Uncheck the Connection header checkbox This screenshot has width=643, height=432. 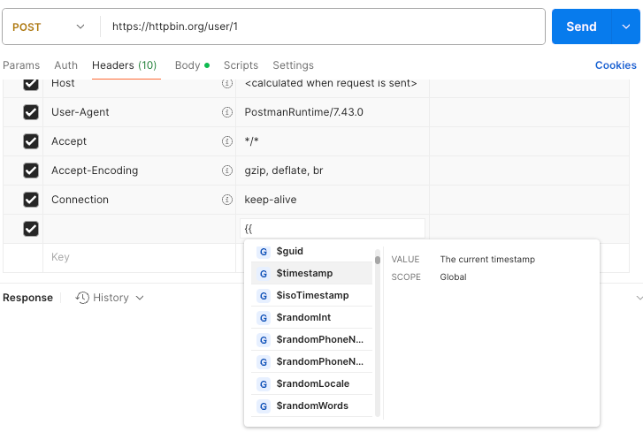pos(31,200)
